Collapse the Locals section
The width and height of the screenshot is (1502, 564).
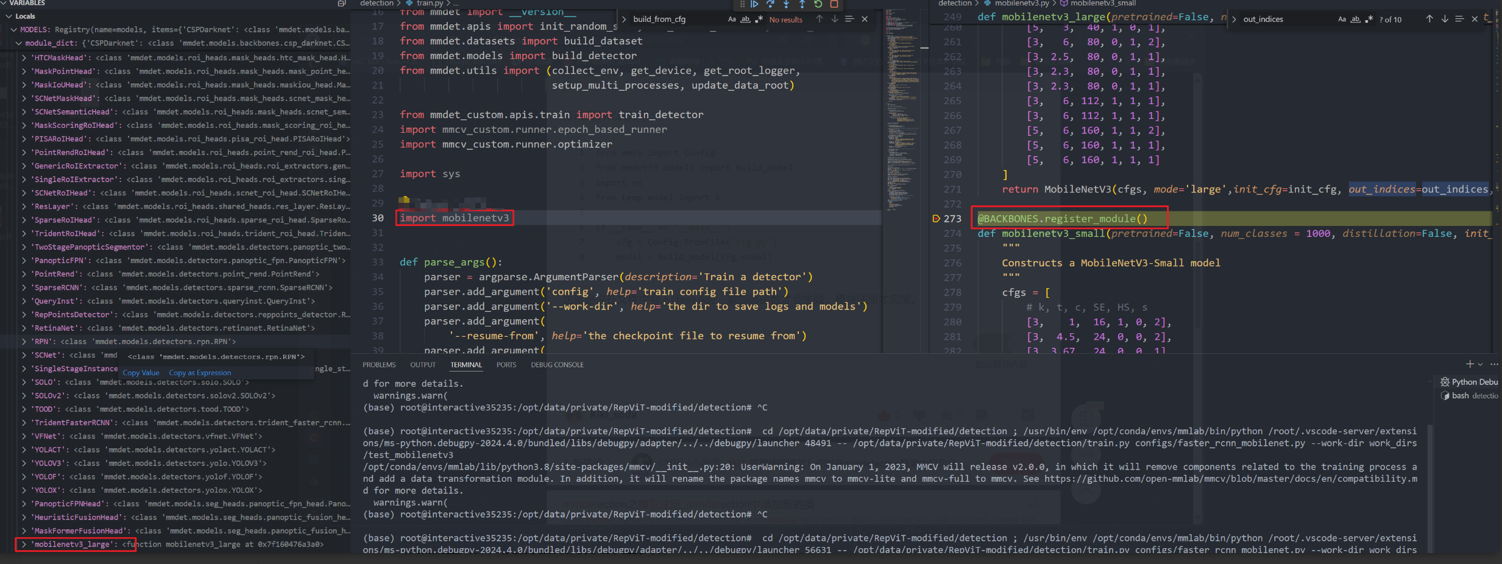pyautogui.click(x=9, y=16)
